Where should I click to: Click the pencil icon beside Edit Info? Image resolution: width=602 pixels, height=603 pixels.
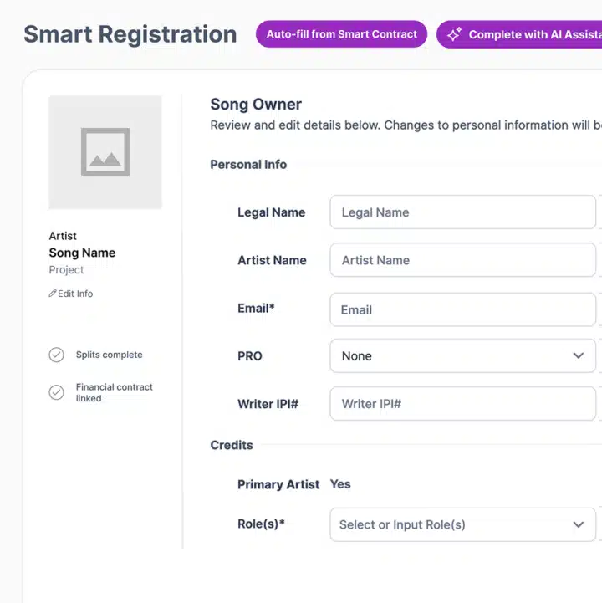(53, 294)
